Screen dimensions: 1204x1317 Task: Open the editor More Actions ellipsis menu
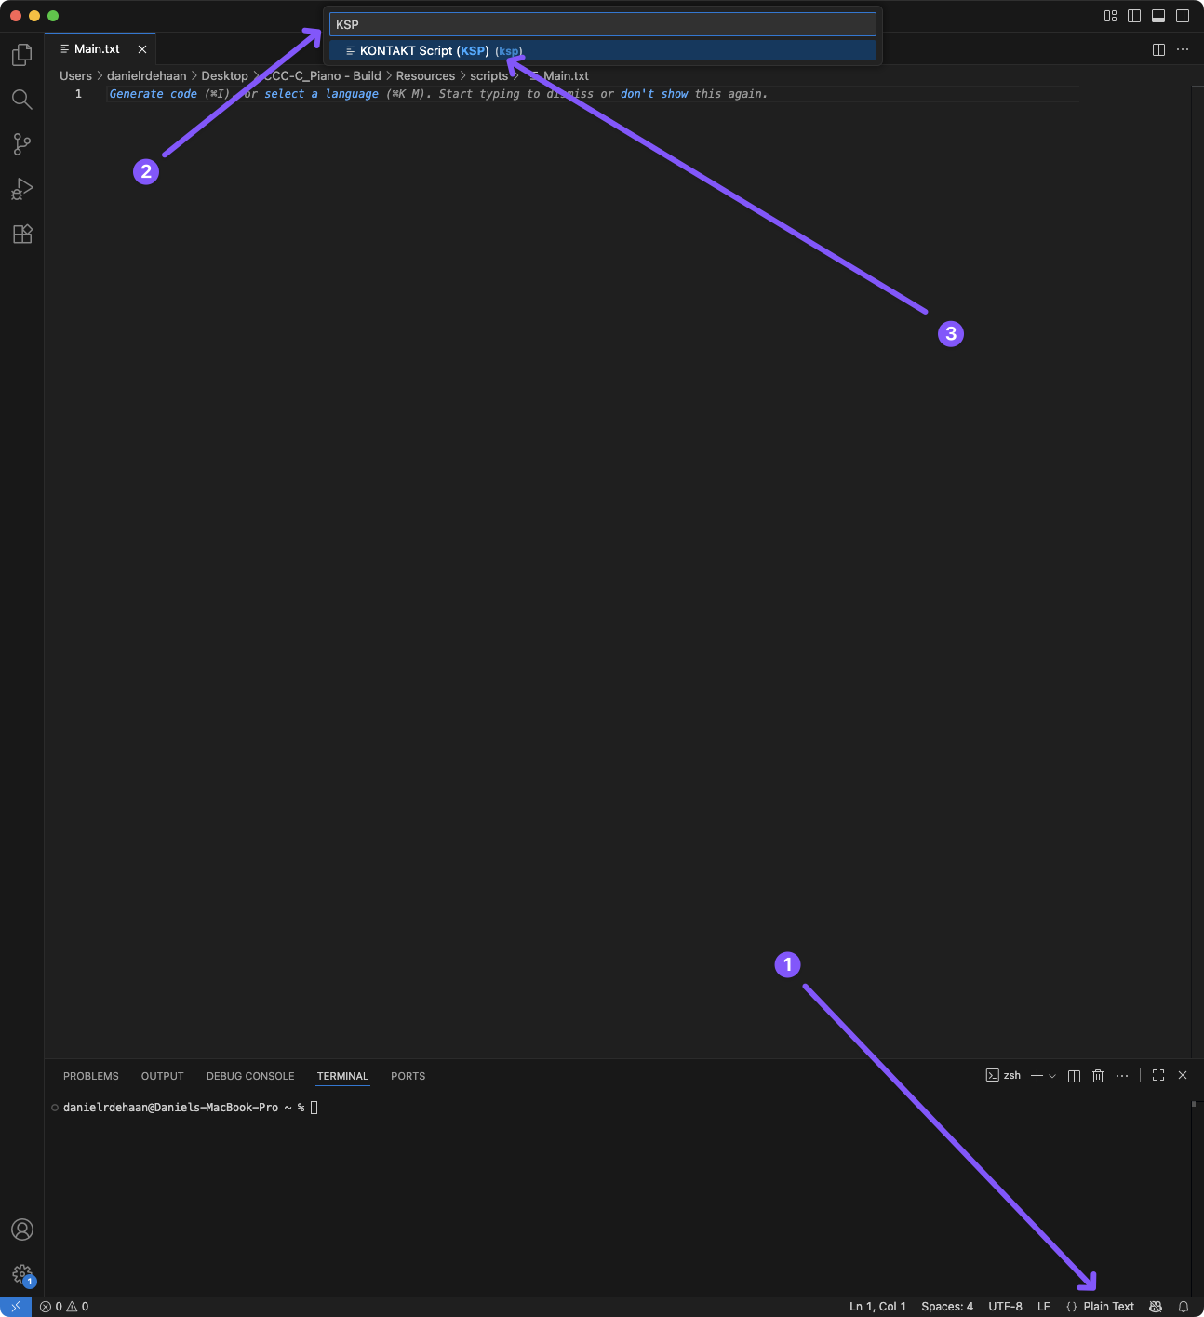coord(1183,49)
